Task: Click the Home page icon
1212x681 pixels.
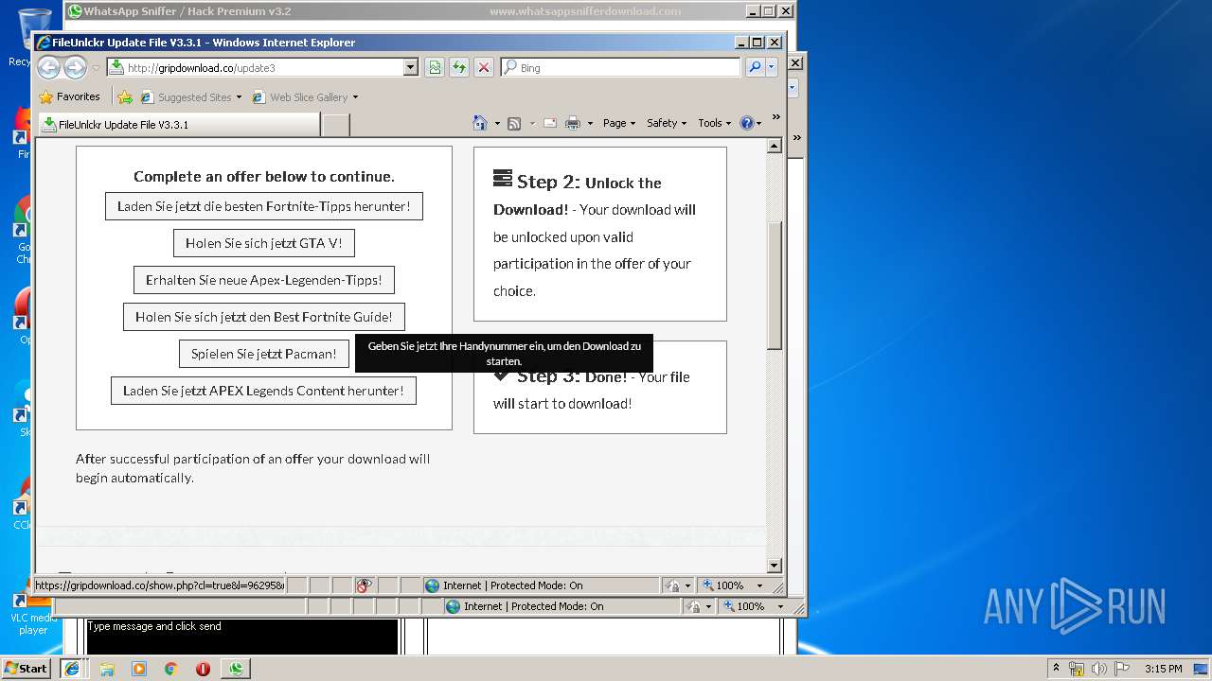Action: [479, 123]
